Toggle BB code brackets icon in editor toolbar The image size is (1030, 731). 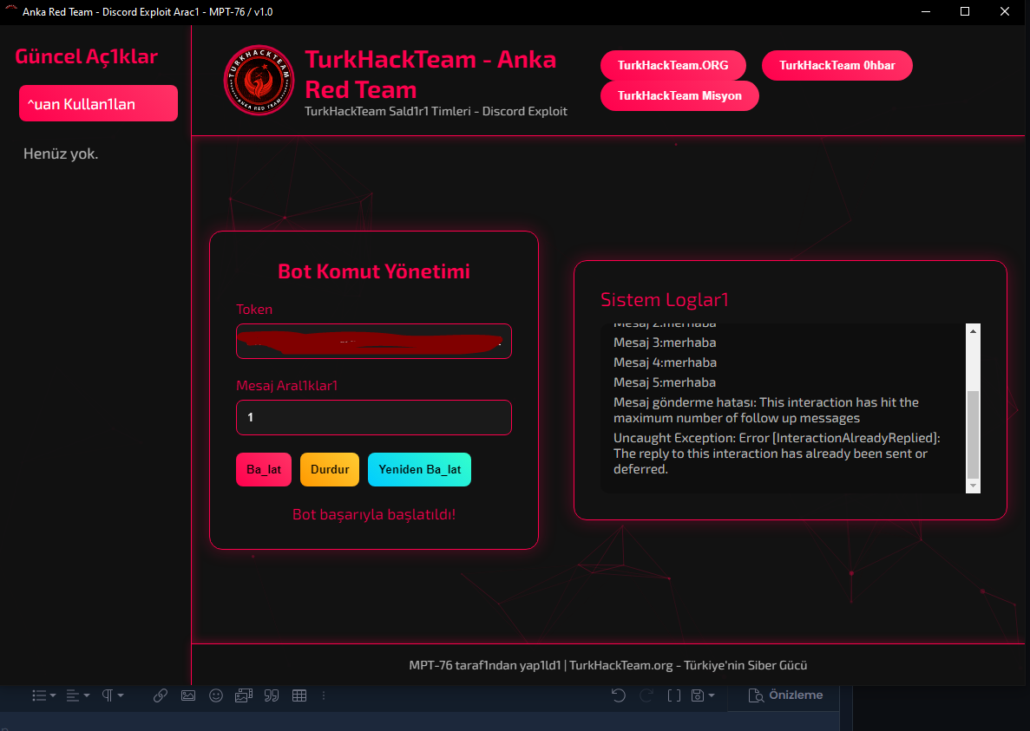pos(674,695)
